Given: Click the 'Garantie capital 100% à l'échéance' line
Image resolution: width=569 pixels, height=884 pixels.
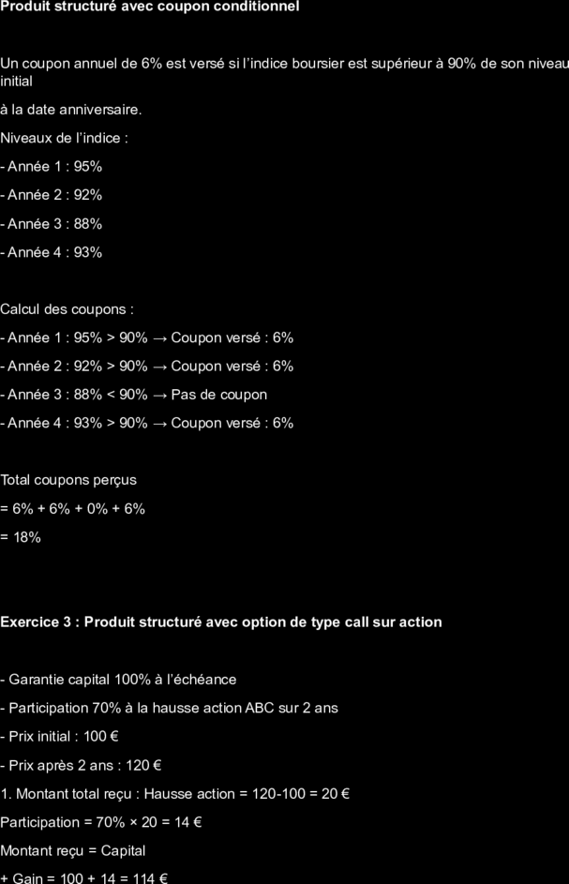Looking at the screenshot, I should tap(118, 680).
